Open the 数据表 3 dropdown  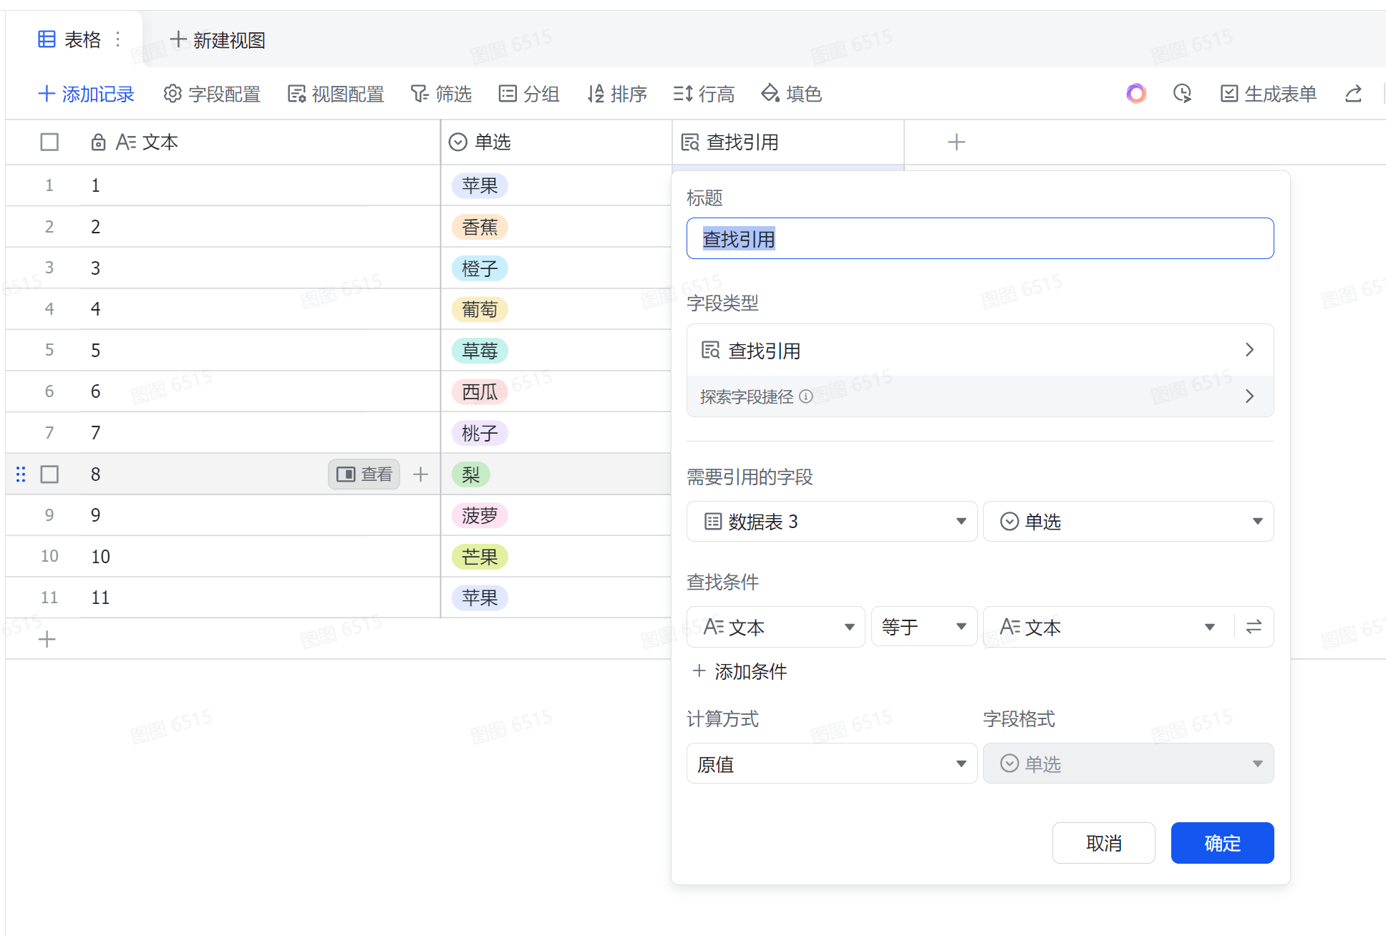click(832, 522)
